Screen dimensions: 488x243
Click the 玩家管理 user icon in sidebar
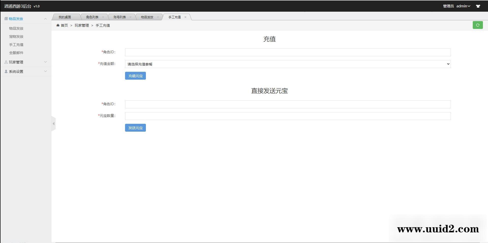6,62
